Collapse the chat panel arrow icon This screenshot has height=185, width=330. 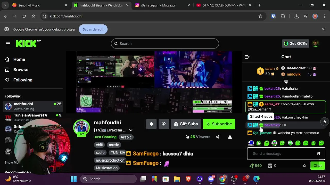coord(247,57)
